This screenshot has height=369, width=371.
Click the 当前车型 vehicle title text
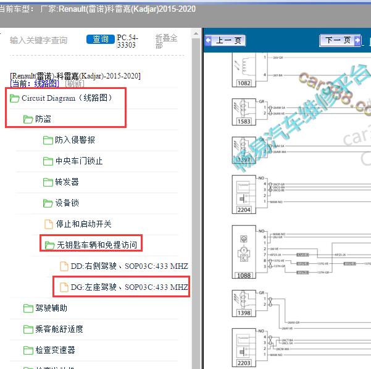point(98,9)
